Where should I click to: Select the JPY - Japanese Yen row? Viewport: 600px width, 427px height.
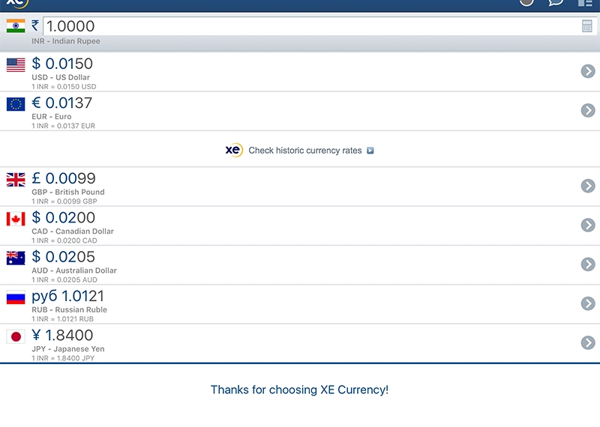300,343
